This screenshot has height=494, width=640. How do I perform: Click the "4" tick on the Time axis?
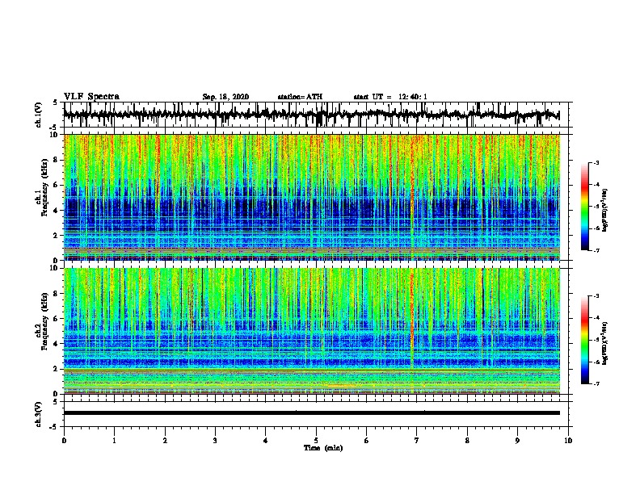click(266, 441)
